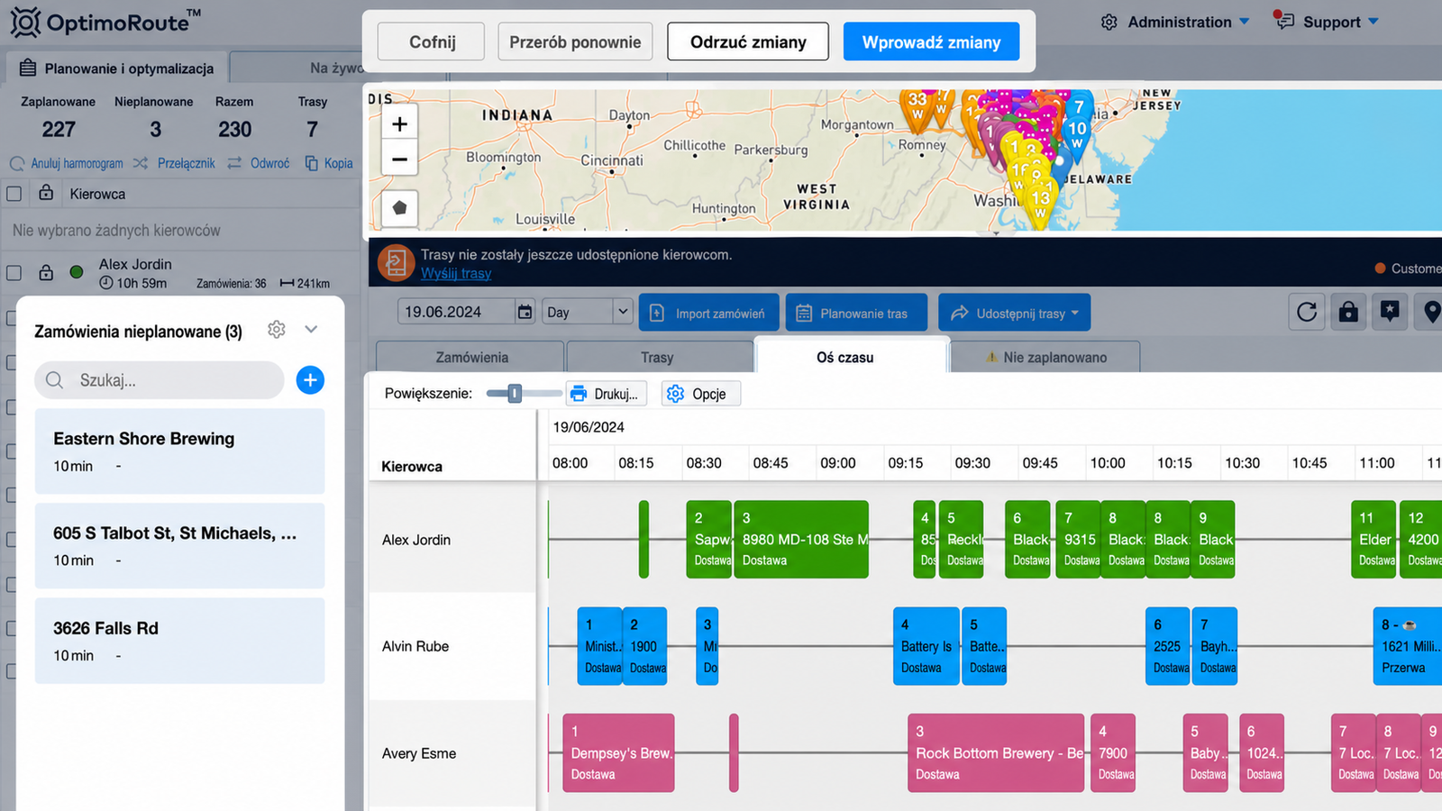Screen dimensions: 1442x811
Task: Click Alvin Rube break block 1621 Milli
Action: (x=1408, y=646)
